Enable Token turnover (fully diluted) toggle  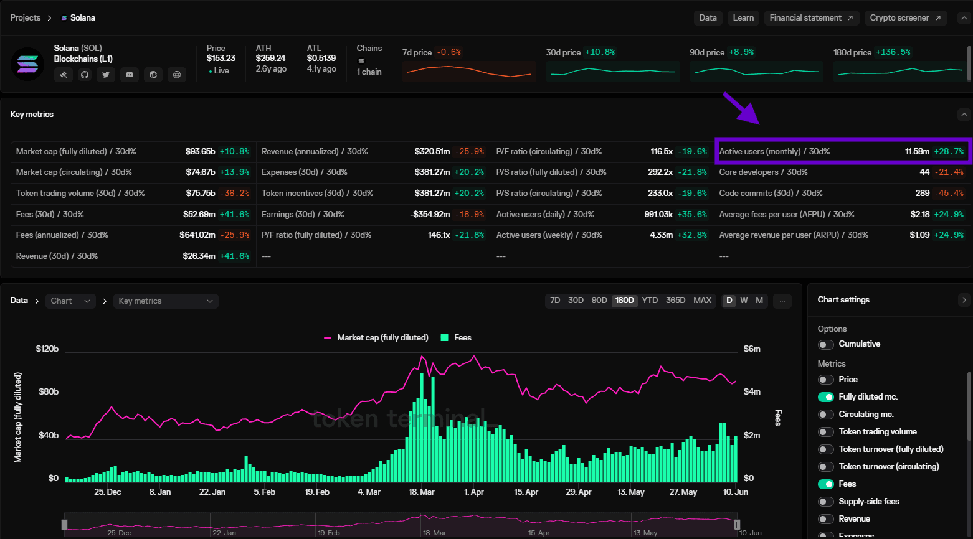pos(826,449)
